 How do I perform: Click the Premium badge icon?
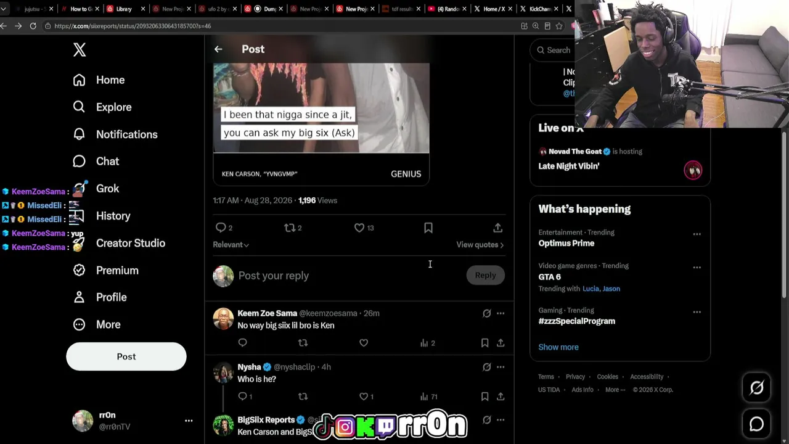pos(79,270)
